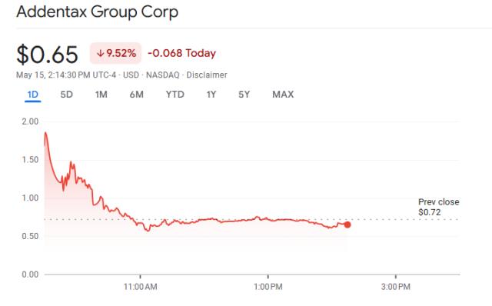The width and height of the screenshot is (492, 306).
Task: Click the opening price spike on chart
Action: tap(46, 133)
